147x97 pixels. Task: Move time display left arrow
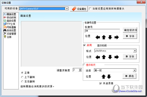tap(98, 57)
